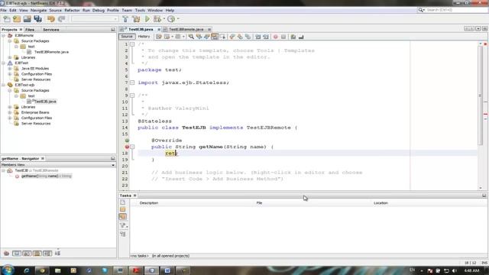Image resolution: width=489 pixels, height=275 pixels.
Task: Click Find Next Occurrence editor icon
Action: pyautogui.click(x=206, y=37)
